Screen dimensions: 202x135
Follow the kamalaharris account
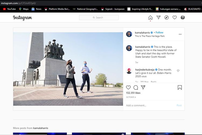point(159,32)
